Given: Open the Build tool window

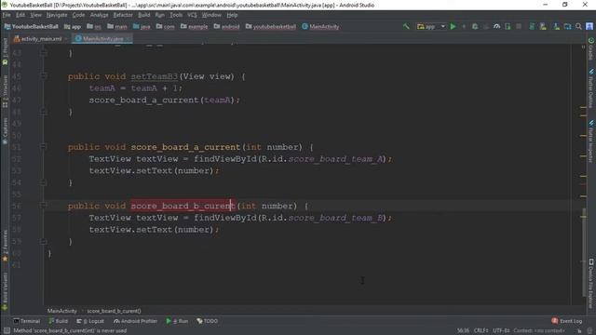Looking at the screenshot, I should 58,321.
